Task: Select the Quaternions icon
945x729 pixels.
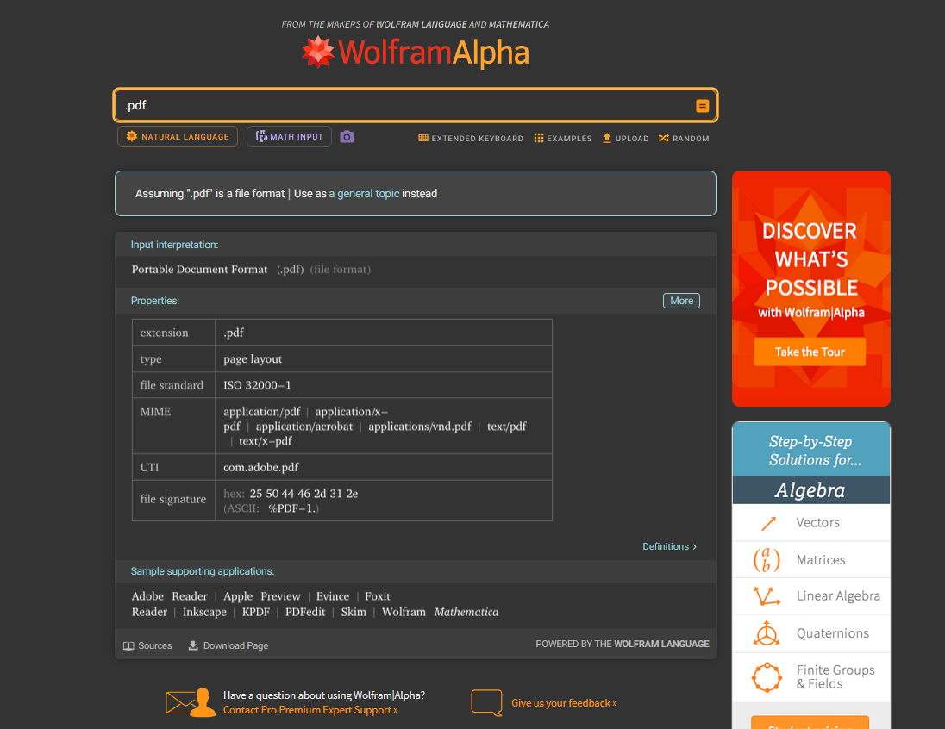Action: click(767, 633)
